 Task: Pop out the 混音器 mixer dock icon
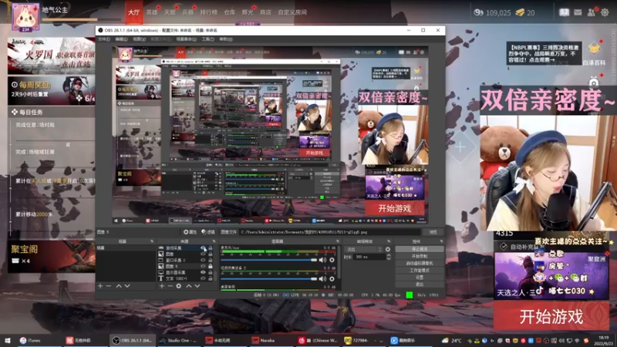(337, 241)
